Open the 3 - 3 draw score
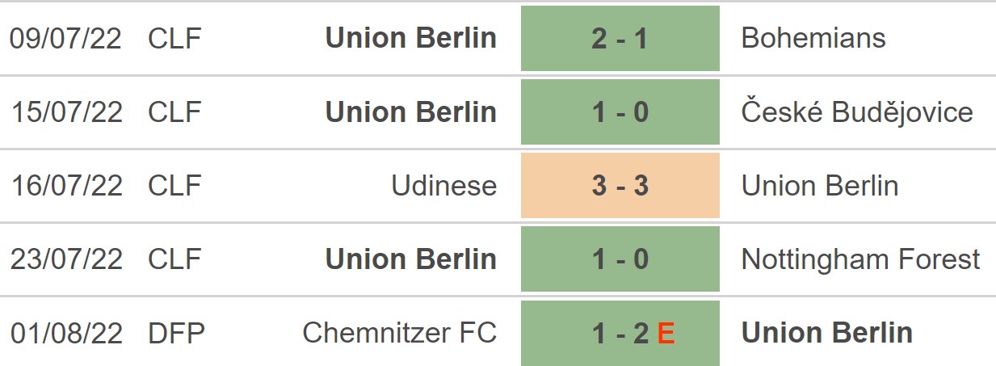This screenshot has height=366, width=996. tap(620, 186)
